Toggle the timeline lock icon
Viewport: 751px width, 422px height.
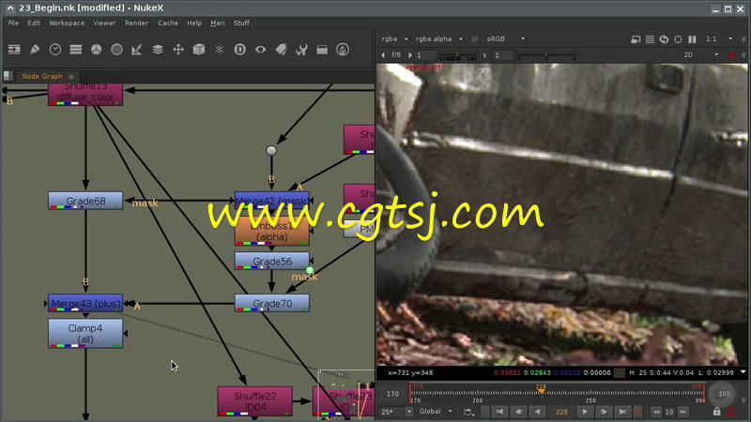[x=716, y=412]
